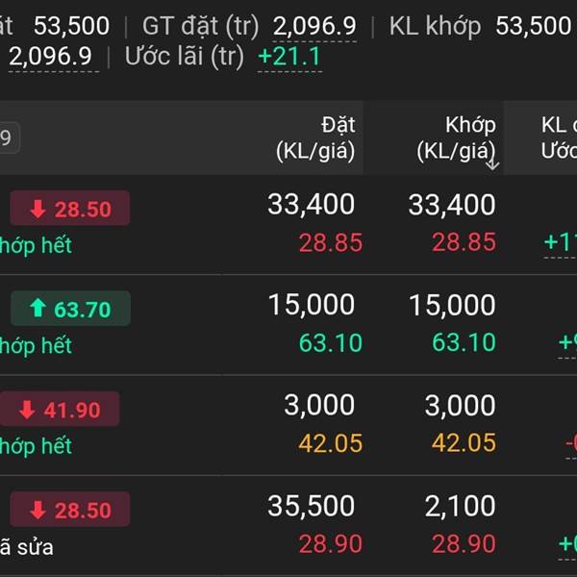Click the 28.85 matched price value

[464, 242]
